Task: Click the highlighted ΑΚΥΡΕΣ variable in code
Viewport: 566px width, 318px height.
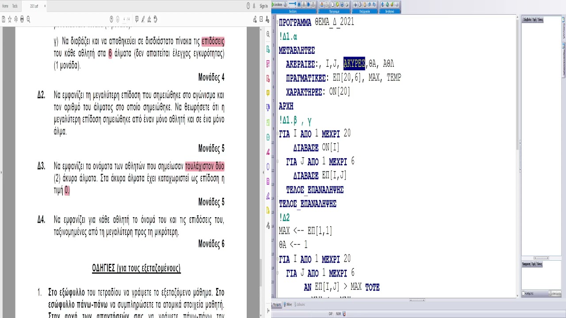Action: 354,64
